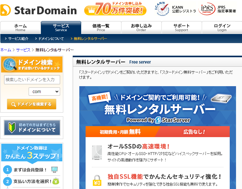This screenshot has height=189, width=242.
Task: Follow the サービス breadcrumb link
Action: coord(23,50)
